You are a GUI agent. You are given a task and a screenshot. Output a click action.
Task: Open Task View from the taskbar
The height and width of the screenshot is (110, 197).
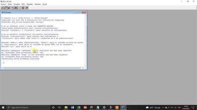pos(59,107)
